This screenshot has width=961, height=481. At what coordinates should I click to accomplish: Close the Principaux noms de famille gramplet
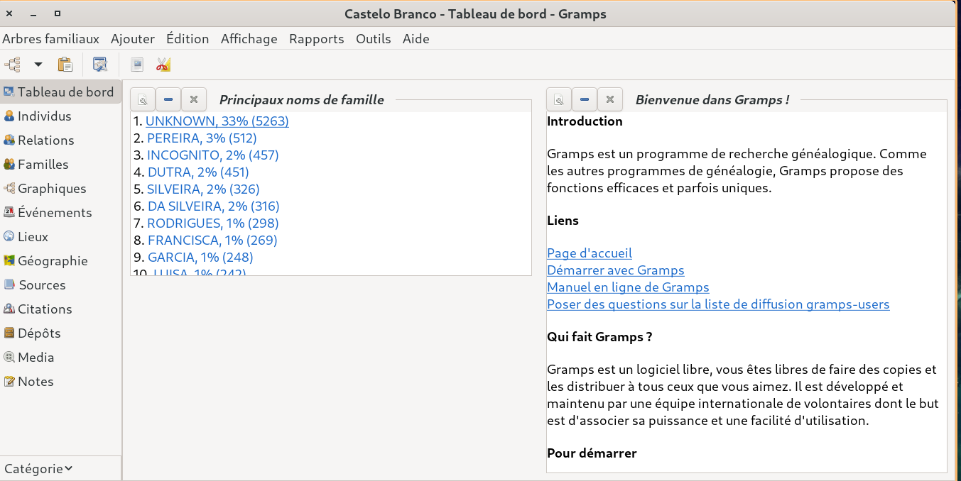click(194, 100)
